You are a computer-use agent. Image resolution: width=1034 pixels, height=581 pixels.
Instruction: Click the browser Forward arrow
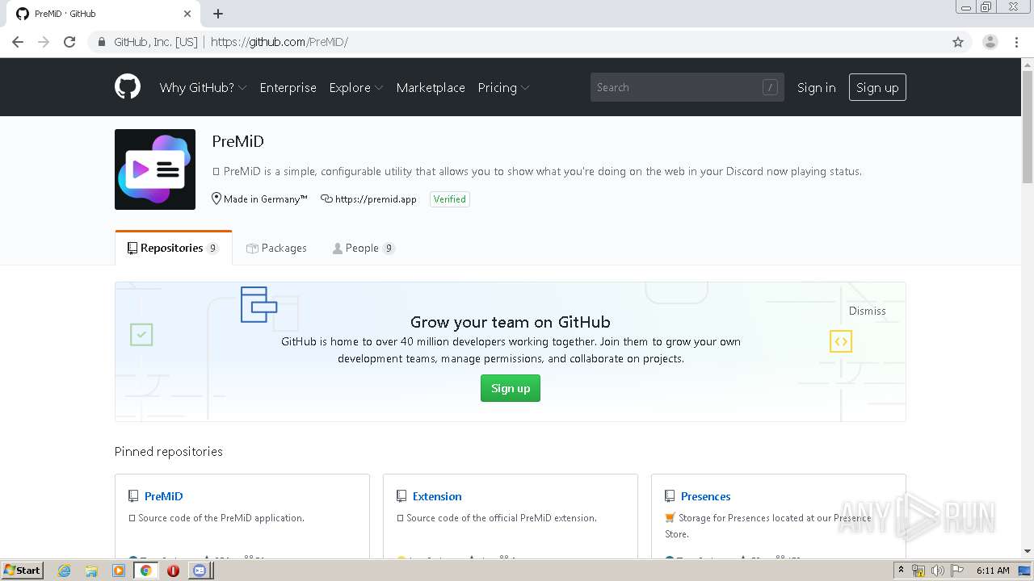(x=44, y=42)
